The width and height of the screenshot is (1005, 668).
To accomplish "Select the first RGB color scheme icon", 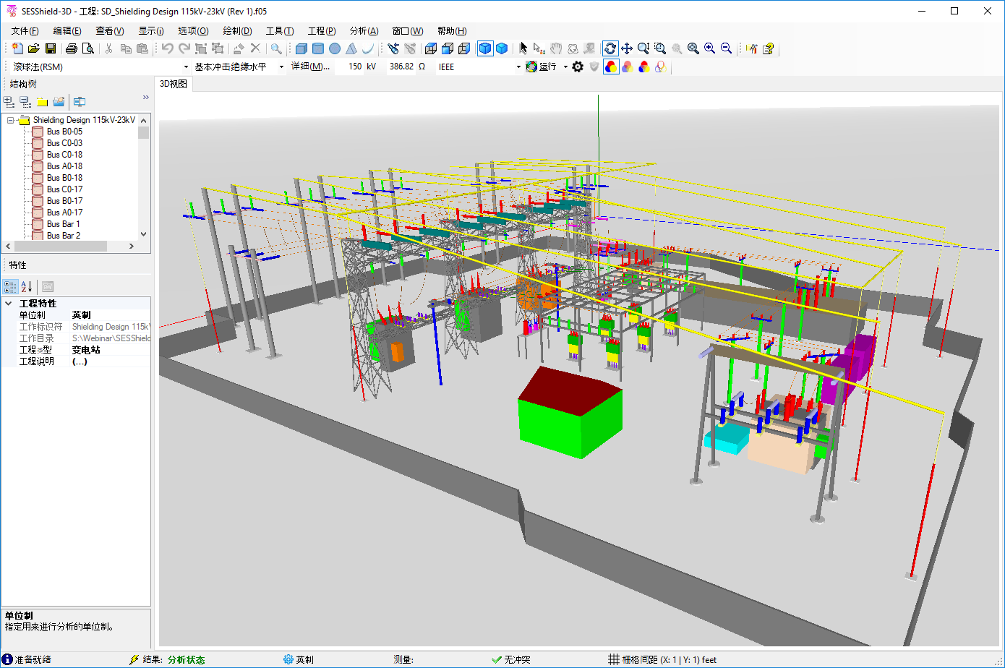I will click(x=611, y=67).
